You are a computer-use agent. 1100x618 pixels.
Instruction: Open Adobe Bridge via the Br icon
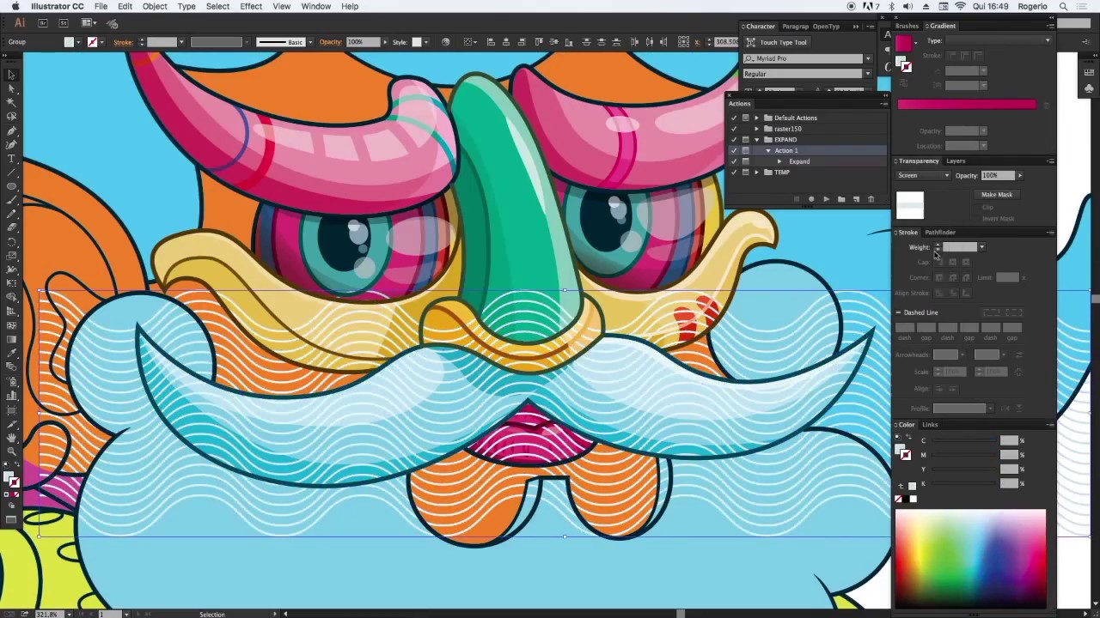coord(42,23)
